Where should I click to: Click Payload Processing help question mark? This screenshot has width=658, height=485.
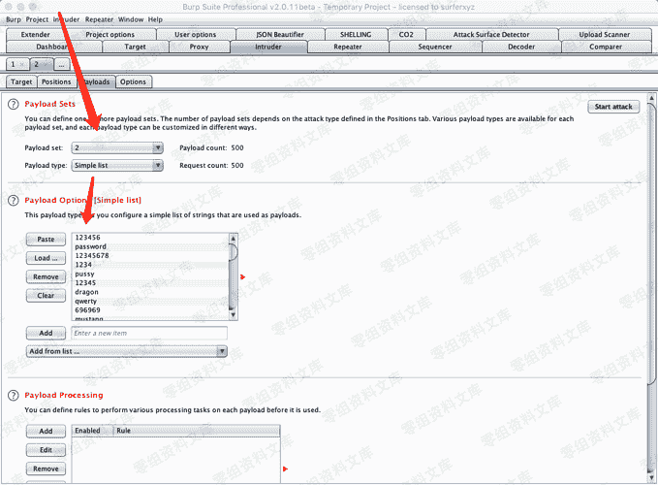click(x=14, y=396)
